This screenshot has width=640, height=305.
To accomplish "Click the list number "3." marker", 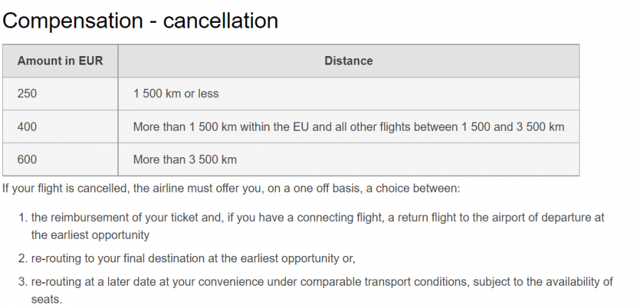I will [x=23, y=282].
